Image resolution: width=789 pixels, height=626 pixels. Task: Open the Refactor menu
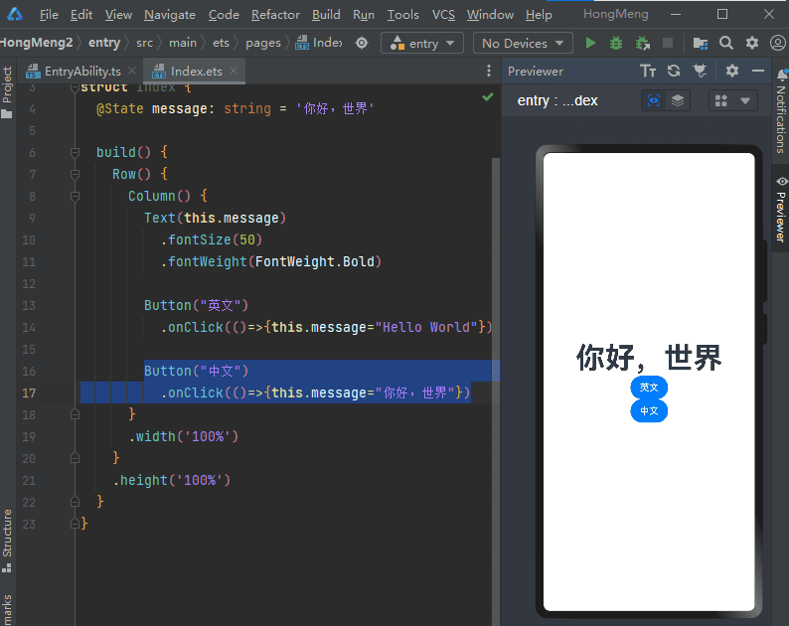point(275,15)
